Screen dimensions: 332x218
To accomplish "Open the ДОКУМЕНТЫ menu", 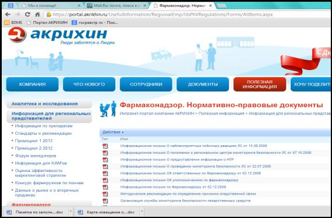I will 203,85.
